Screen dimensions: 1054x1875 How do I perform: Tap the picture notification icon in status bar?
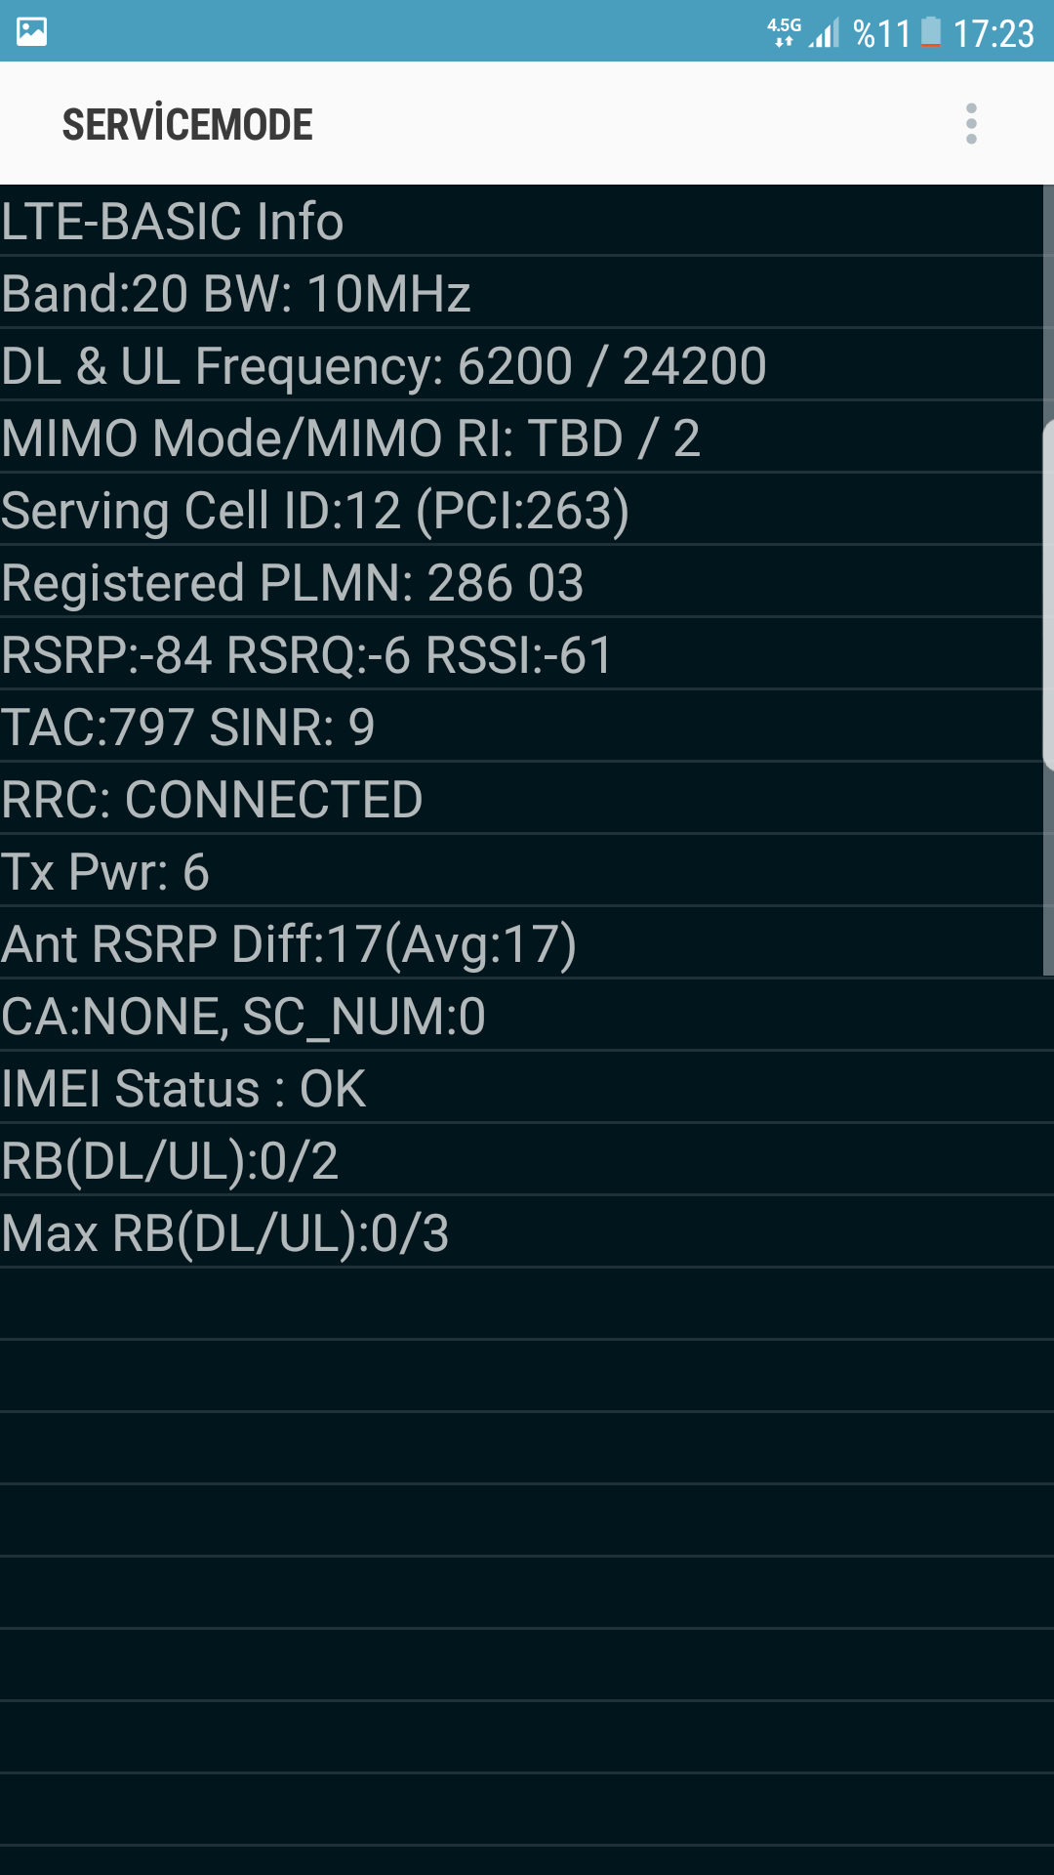pyautogui.click(x=31, y=31)
